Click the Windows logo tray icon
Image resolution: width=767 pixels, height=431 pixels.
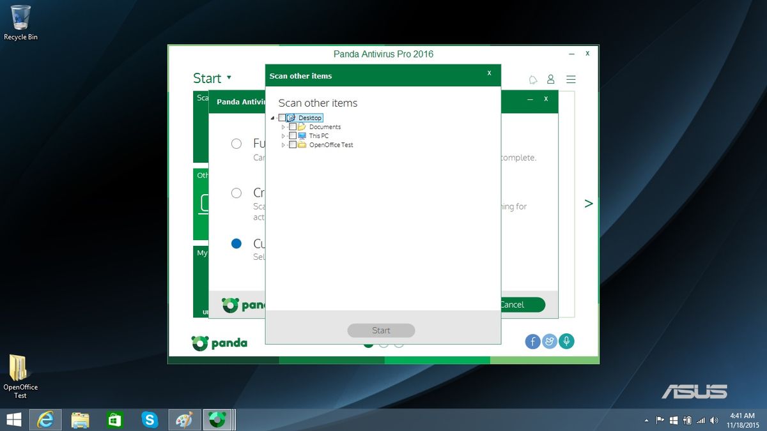coord(674,421)
